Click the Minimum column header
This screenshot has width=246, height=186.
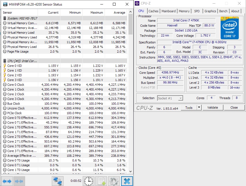point(71,13)
